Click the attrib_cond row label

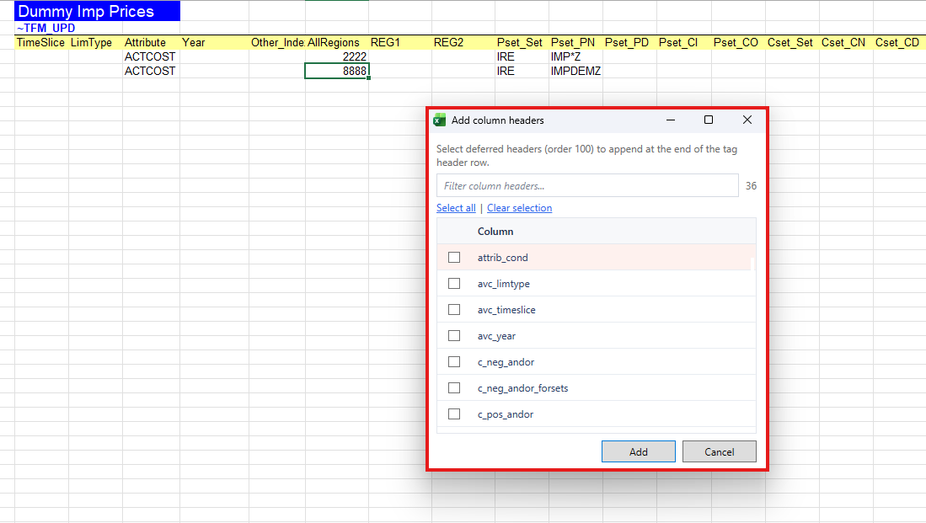(502, 258)
